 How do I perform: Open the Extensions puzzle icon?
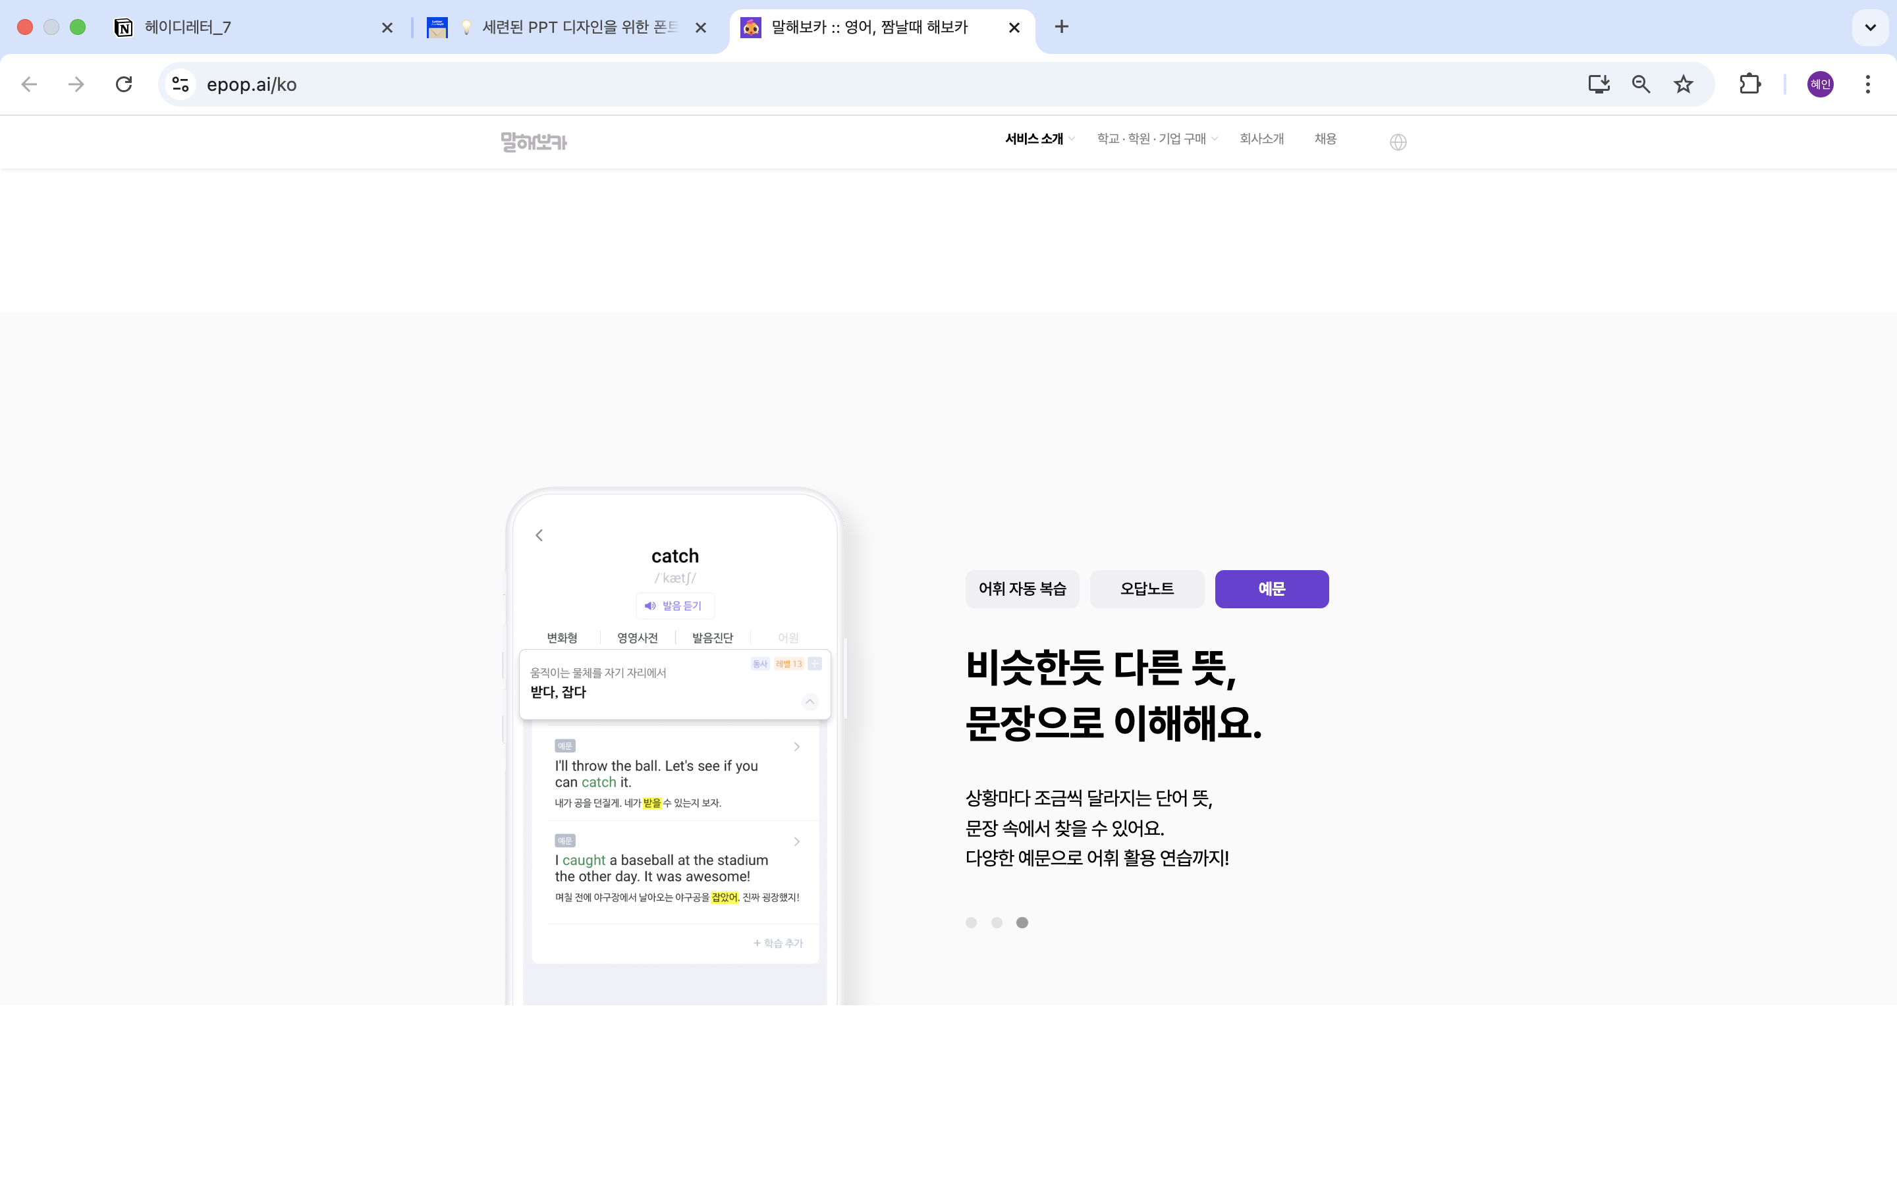[1749, 84]
